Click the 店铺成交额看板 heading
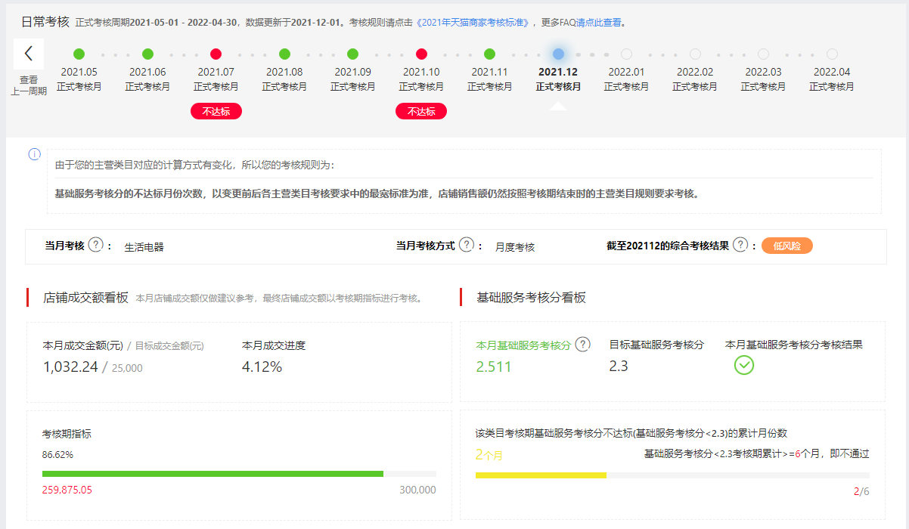 click(x=85, y=297)
